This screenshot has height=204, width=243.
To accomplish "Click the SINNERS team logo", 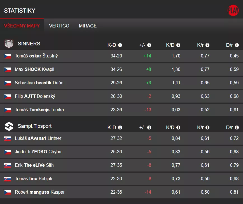I will 9,44.
